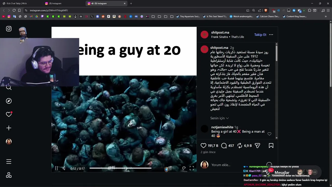Seek the video using the progress bar

[134, 168]
